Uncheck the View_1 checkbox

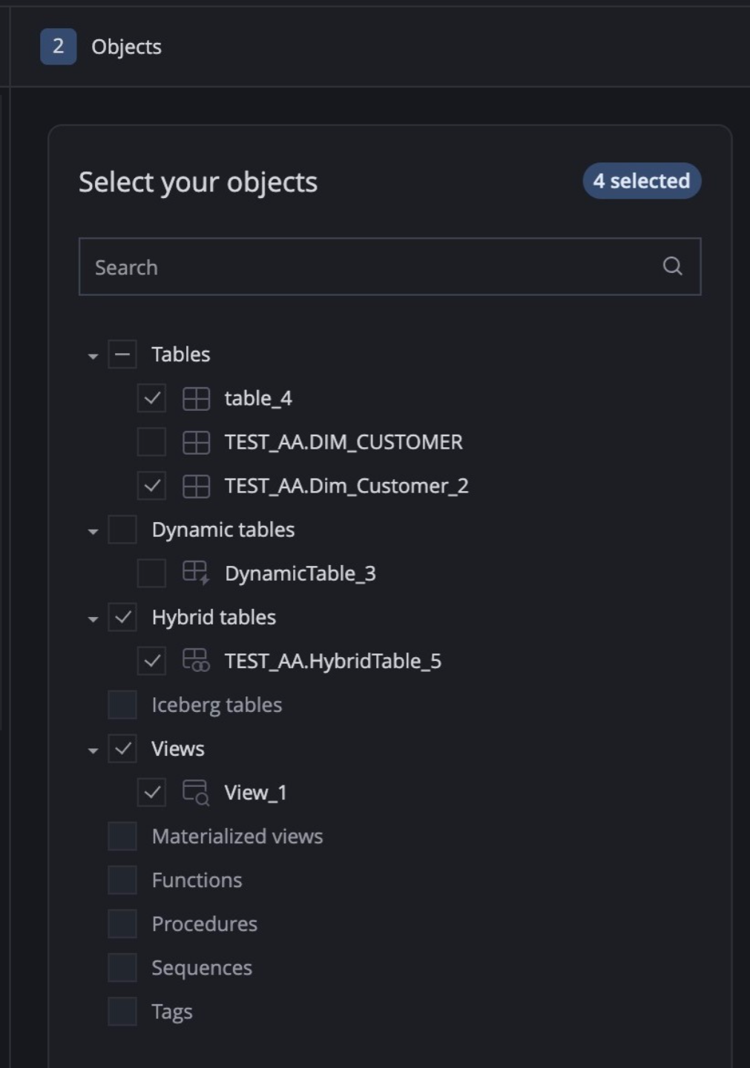(151, 792)
